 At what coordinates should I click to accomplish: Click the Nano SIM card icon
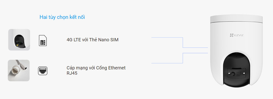[x=43, y=40]
